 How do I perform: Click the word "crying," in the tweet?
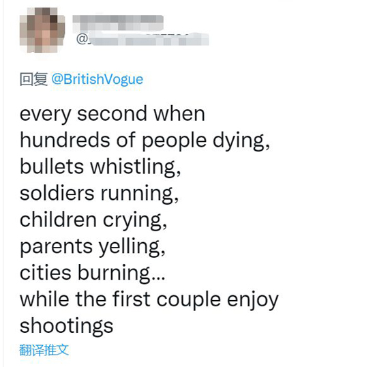pos(135,221)
